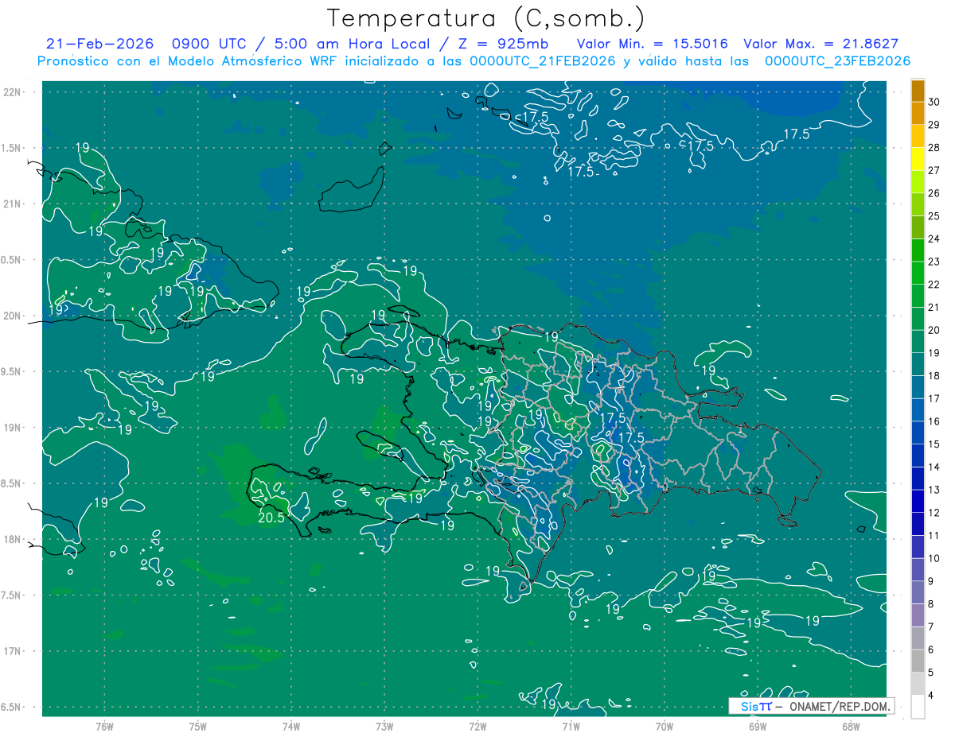
Task: Click the "76W" longitude axis label
Action: (104, 727)
